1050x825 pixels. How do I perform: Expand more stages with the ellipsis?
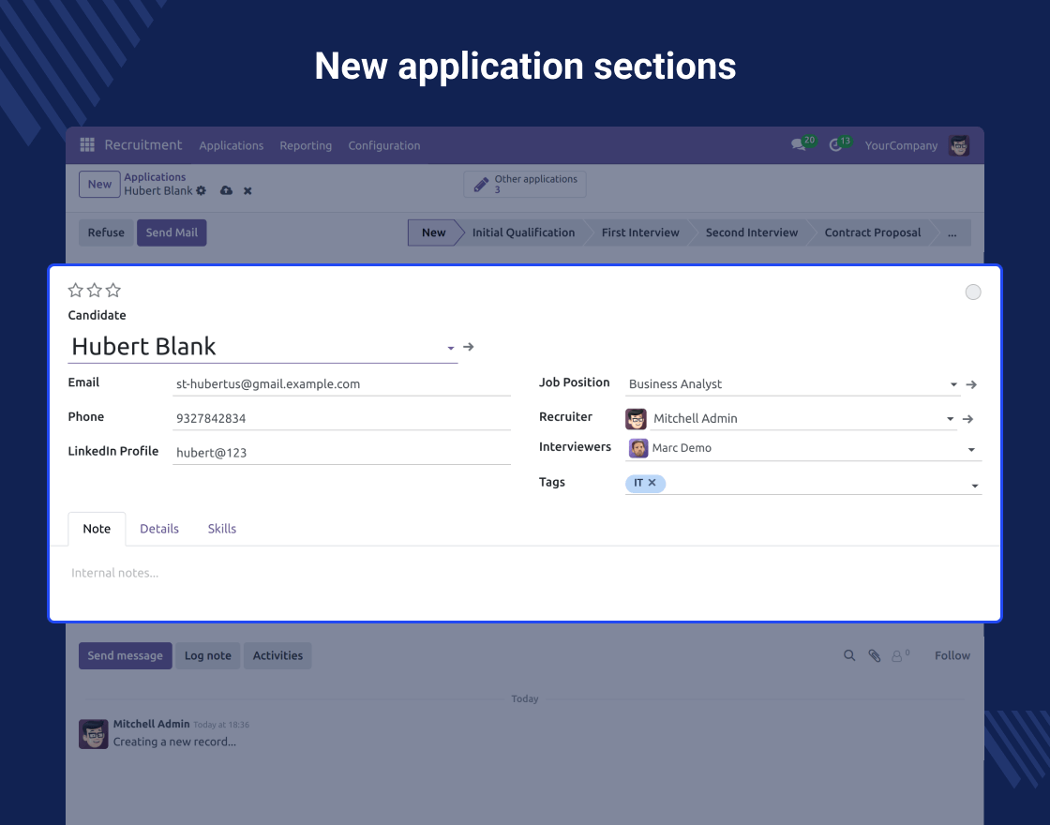tap(952, 232)
